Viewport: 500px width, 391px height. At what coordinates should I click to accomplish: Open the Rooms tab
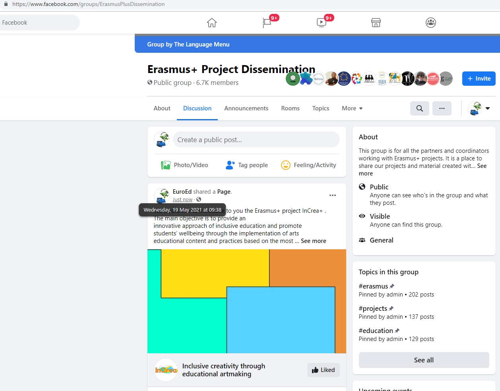291,108
